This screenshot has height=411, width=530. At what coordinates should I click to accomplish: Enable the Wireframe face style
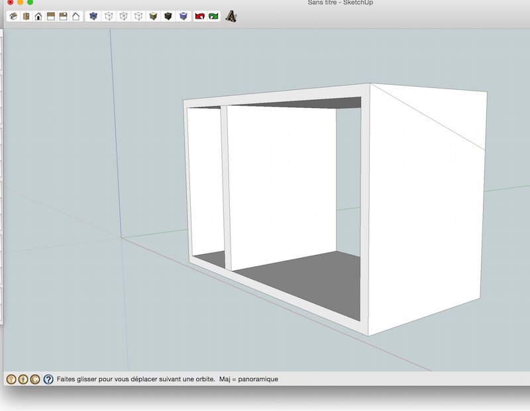click(123, 16)
